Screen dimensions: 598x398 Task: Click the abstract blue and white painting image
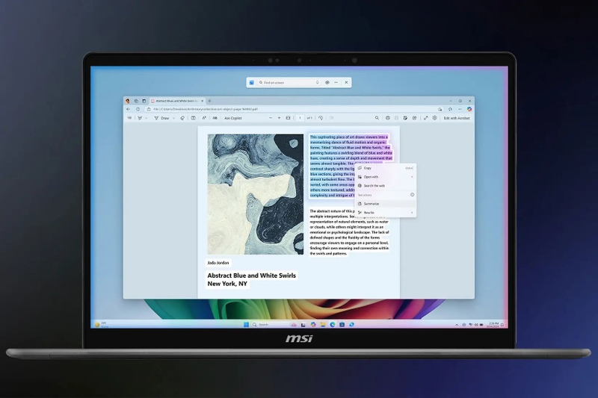coord(256,194)
